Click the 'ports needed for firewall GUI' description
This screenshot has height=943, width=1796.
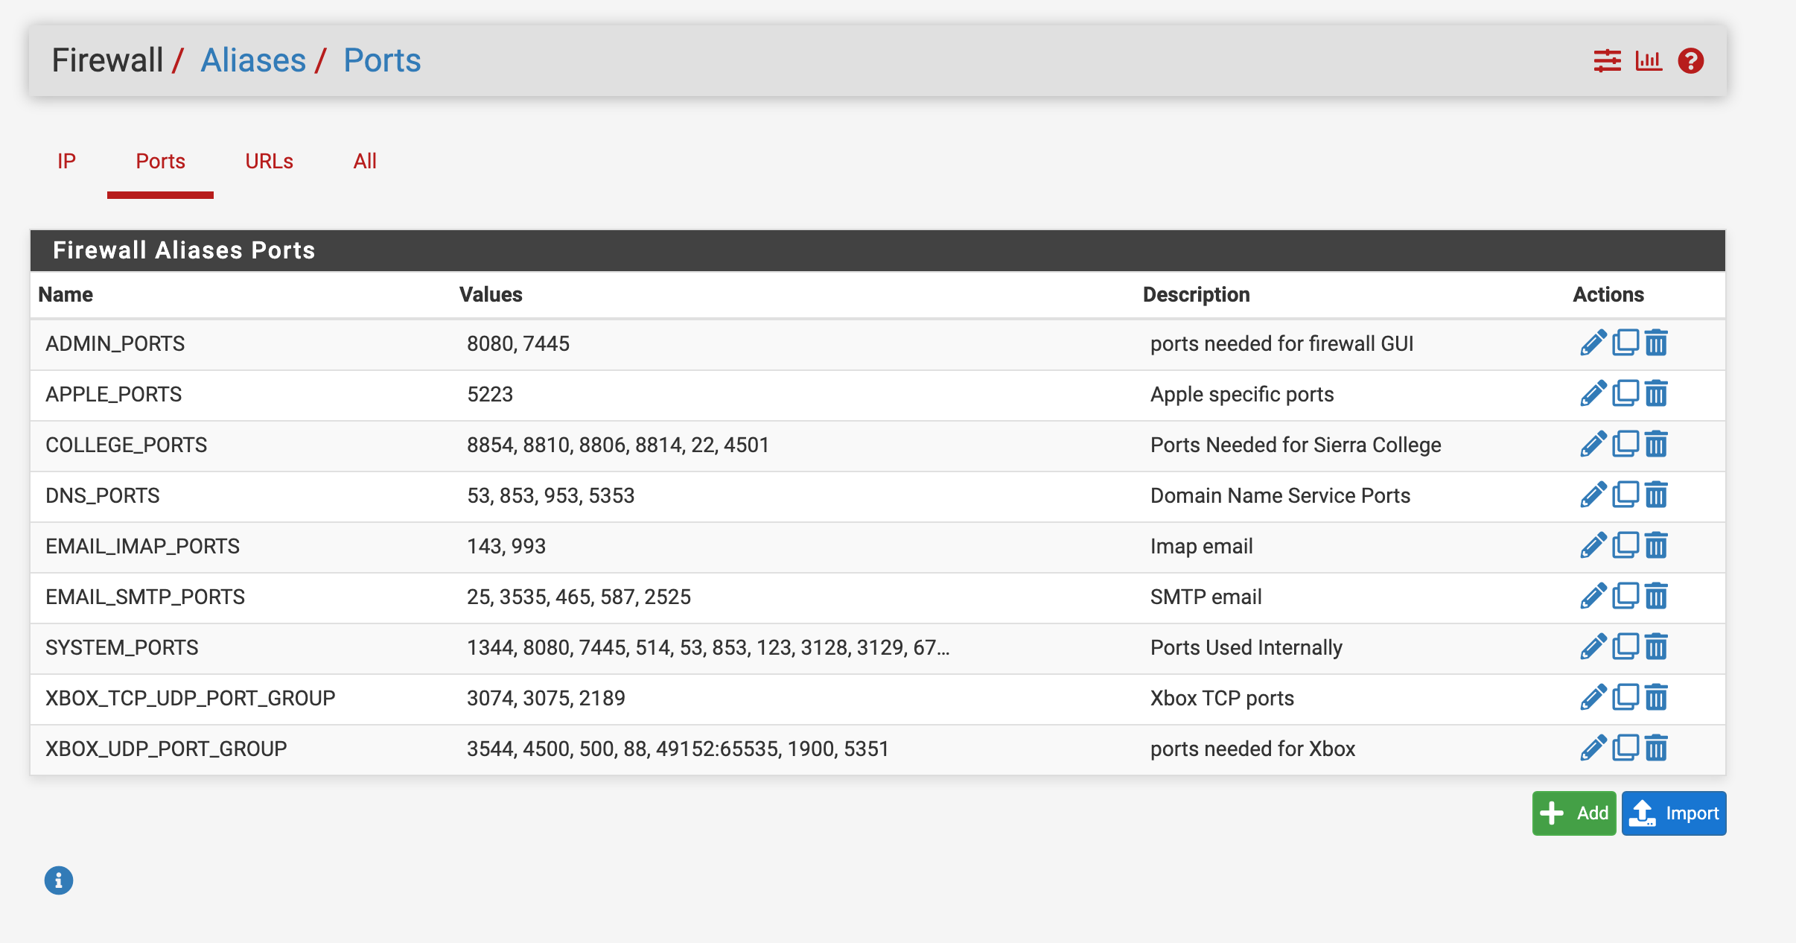1281,343
